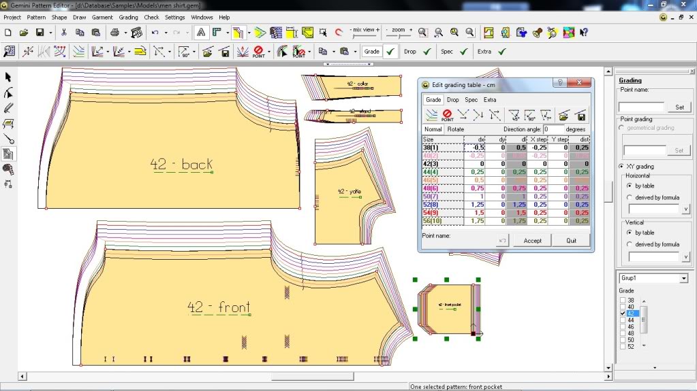Click the 90° rotate grading icon in dialog
Image resolution: width=697 pixels, height=391 pixels.
[x=530, y=116]
